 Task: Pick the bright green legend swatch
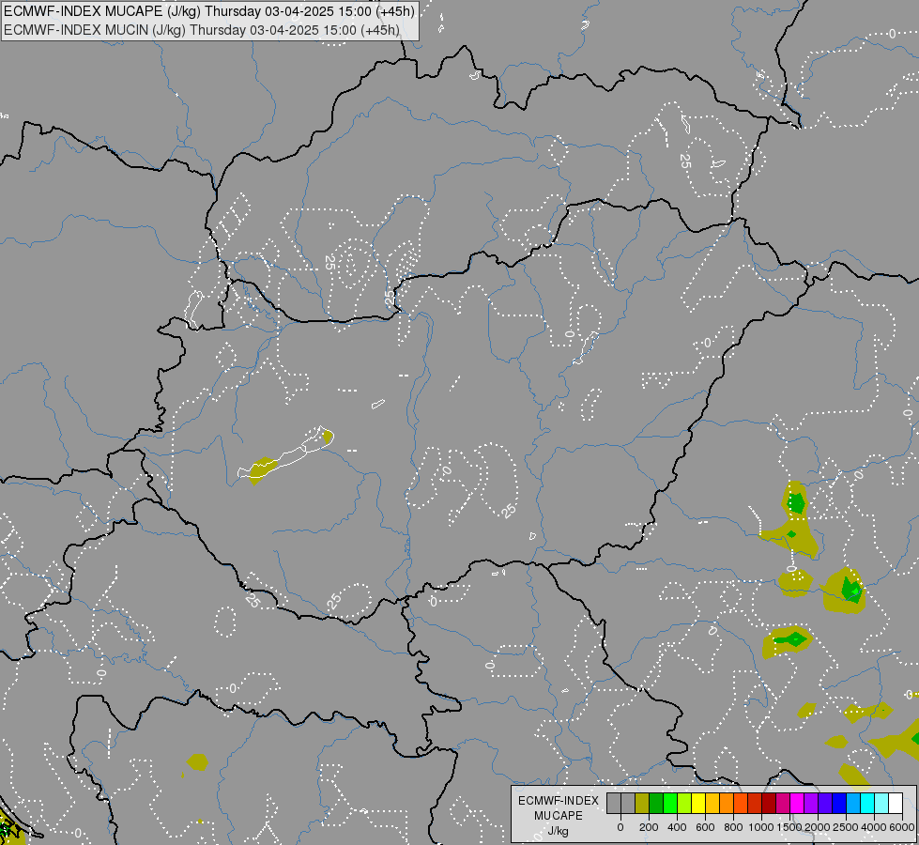coord(670,803)
